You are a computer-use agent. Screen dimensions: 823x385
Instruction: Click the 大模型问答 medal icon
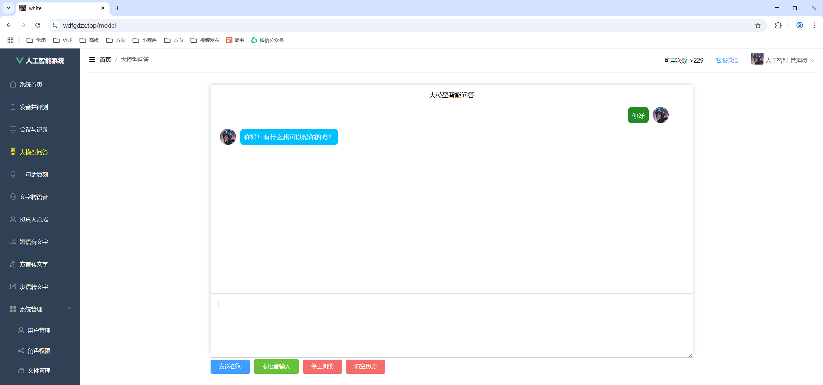(13, 152)
